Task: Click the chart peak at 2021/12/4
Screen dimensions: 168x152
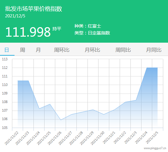Action: [x=147, y=68]
